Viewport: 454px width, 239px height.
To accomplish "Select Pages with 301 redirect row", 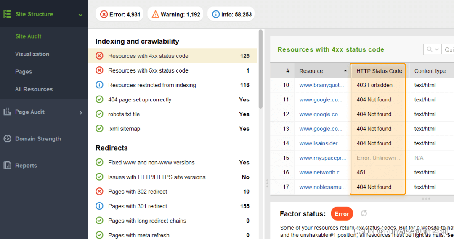I will [173, 206].
